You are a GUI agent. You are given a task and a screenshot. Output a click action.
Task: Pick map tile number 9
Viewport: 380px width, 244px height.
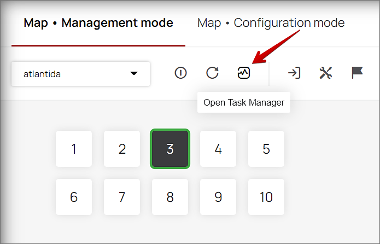click(218, 197)
